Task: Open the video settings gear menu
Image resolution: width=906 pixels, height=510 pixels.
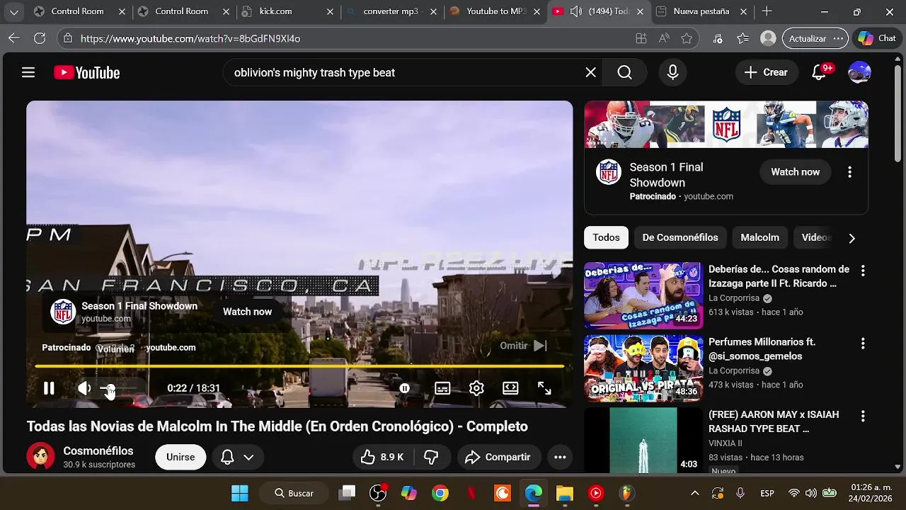Action: point(476,388)
